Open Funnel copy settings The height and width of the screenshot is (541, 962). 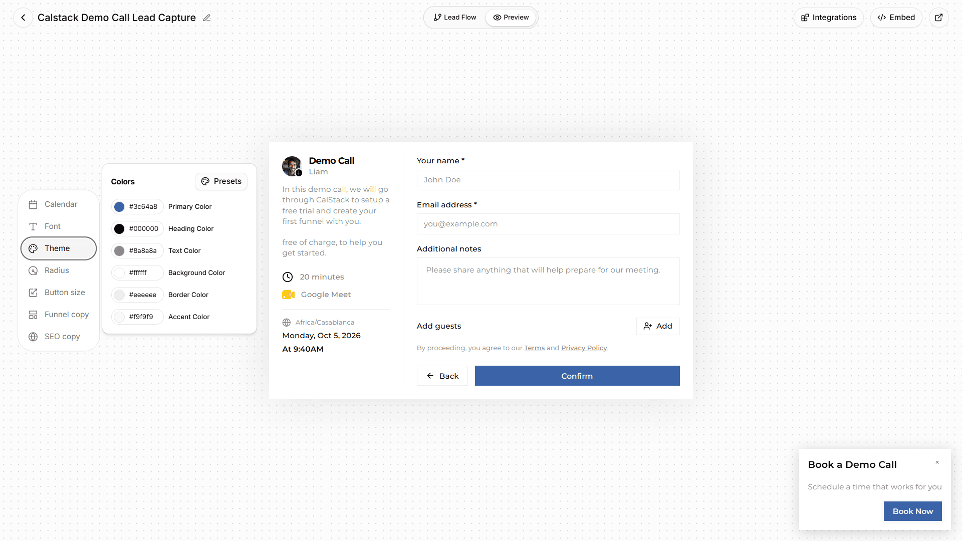tap(59, 315)
